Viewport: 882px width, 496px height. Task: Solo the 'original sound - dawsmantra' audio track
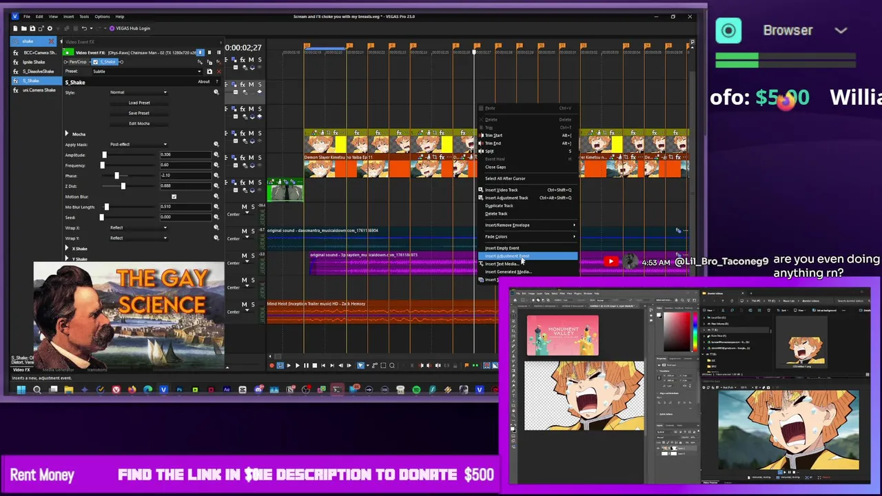[x=252, y=231]
